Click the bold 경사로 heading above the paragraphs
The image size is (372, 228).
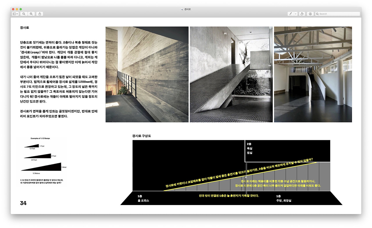tap(24, 28)
